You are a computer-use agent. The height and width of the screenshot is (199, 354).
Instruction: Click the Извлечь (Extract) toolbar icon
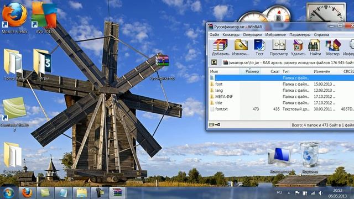(x=241, y=48)
